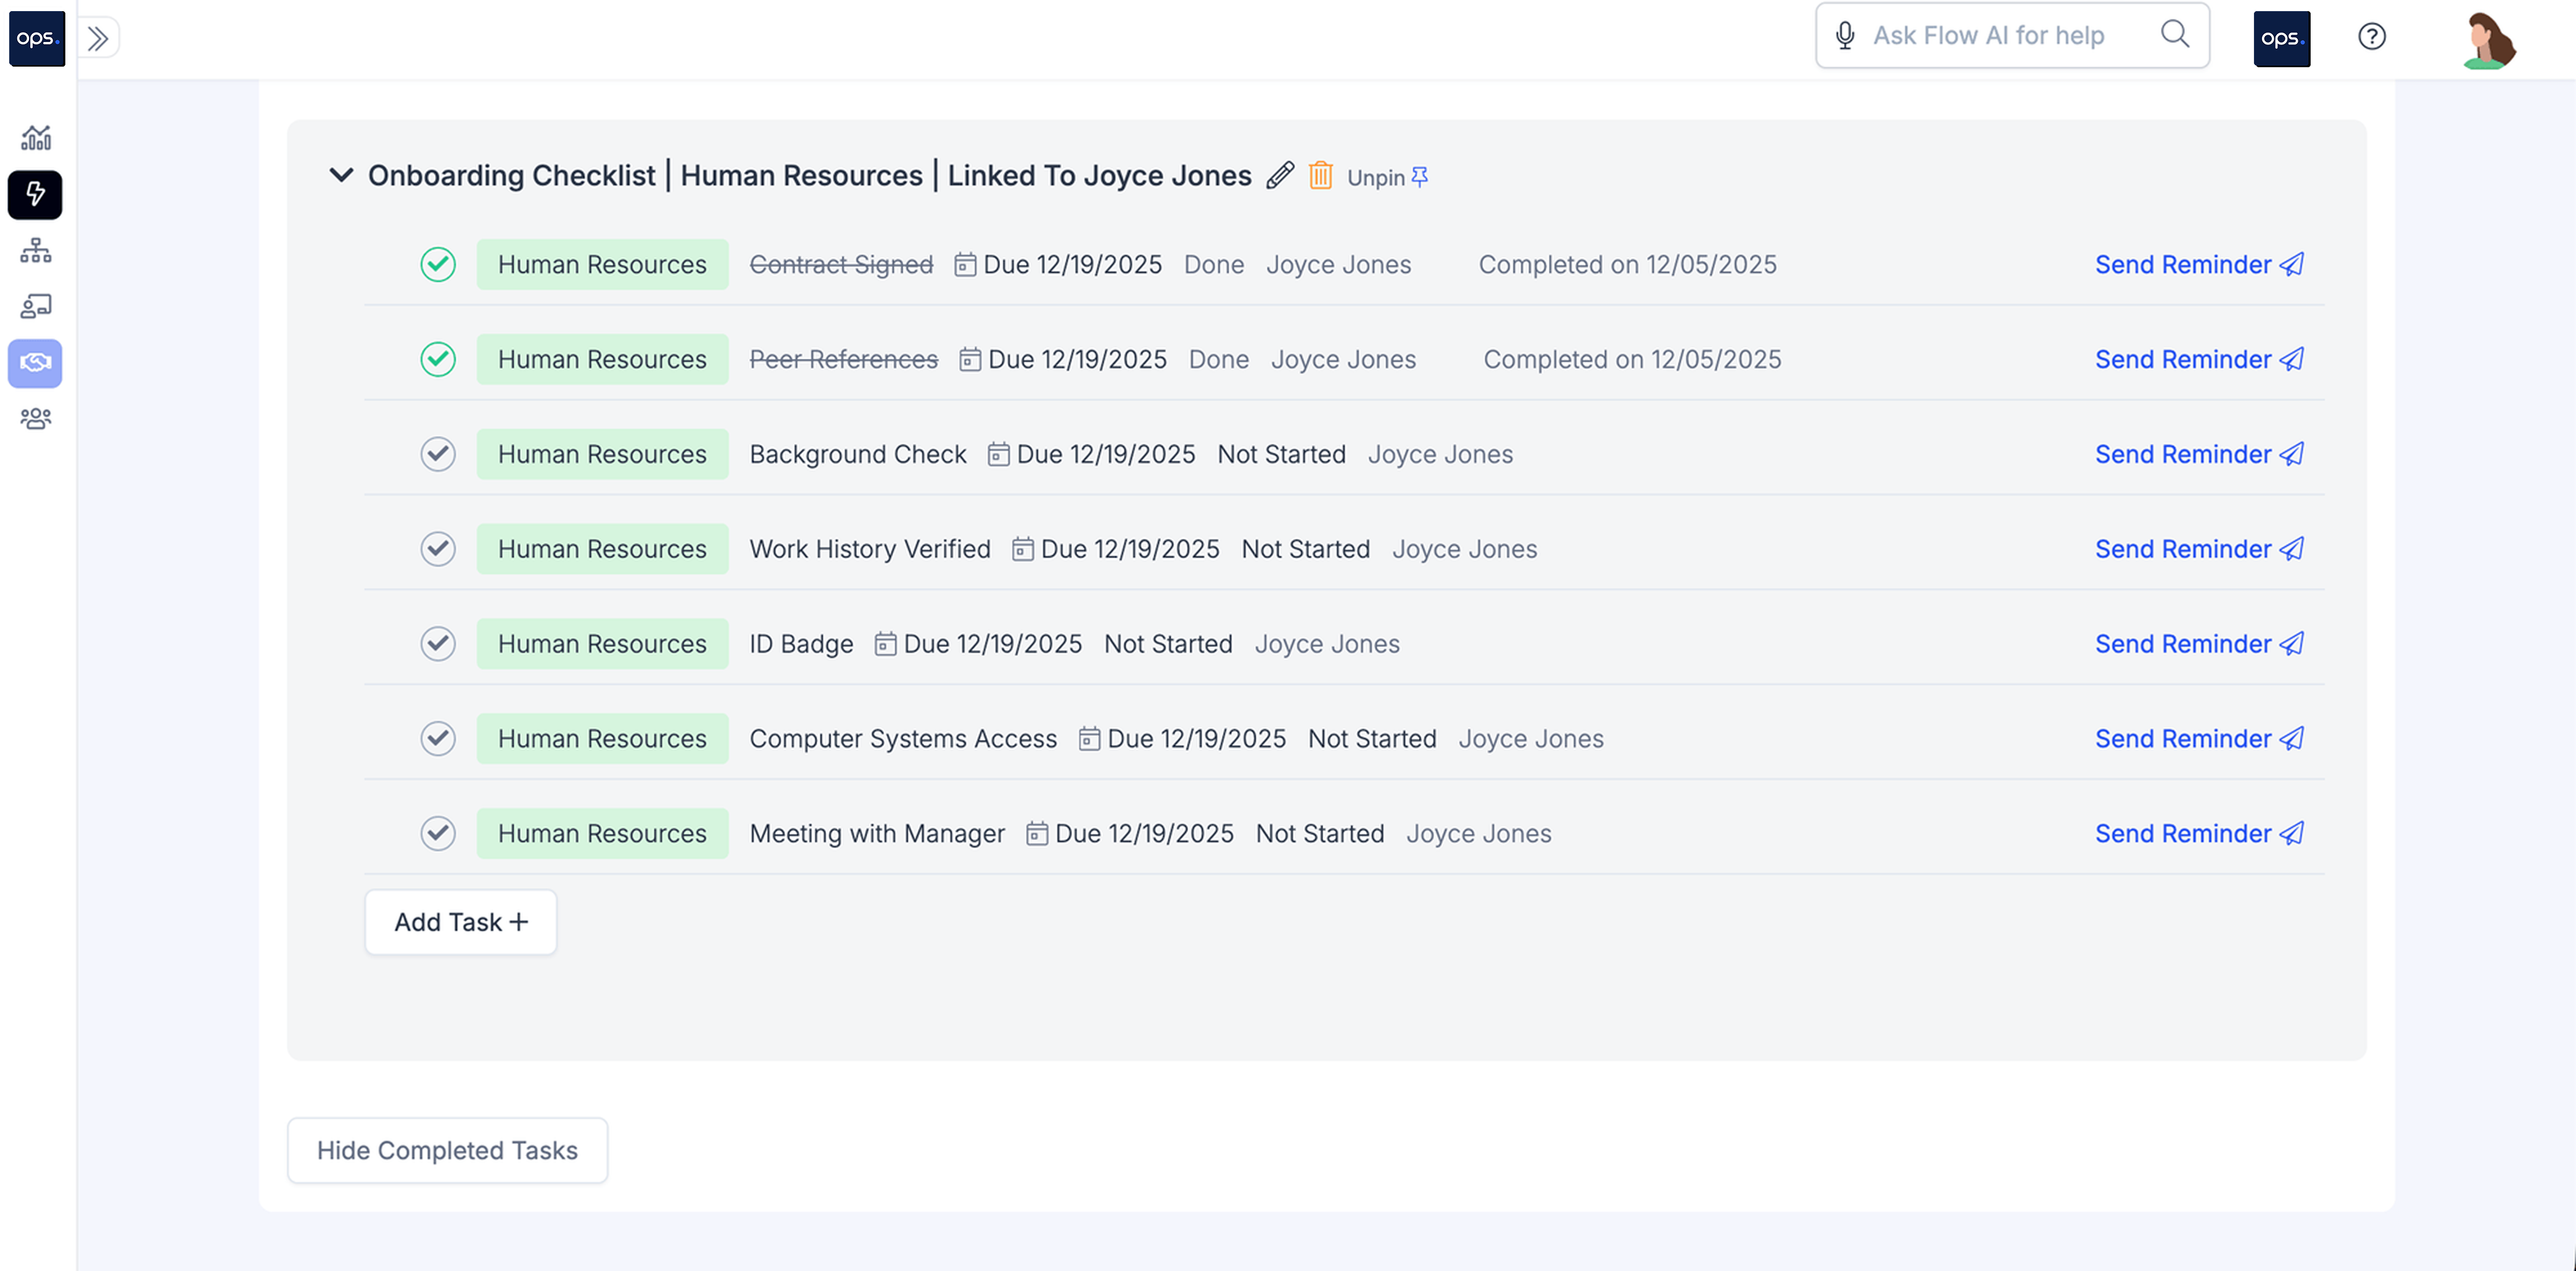Click the Add Task button
The height and width of the screenshot is (1271, 2576).
coord(460,922)
